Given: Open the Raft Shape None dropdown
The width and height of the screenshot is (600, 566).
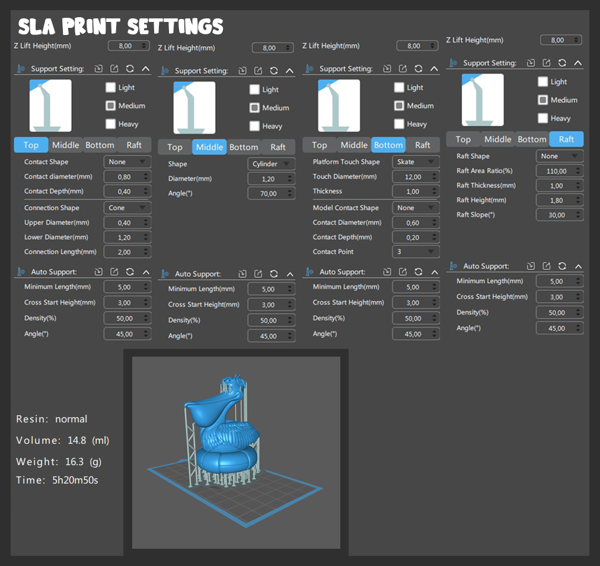Looking at the screenshot, I should pos(560,156).
